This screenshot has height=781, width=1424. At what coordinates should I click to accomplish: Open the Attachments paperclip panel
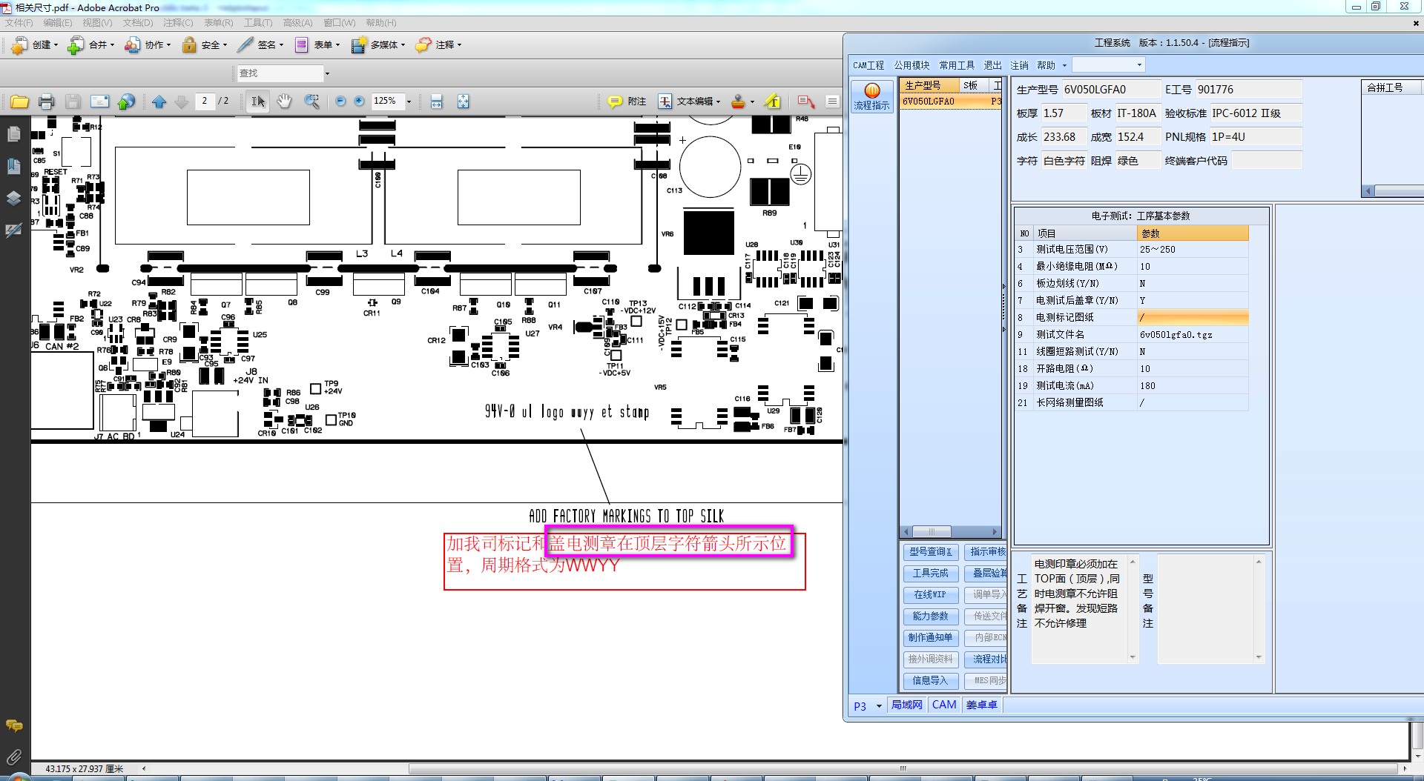point(13,757)
